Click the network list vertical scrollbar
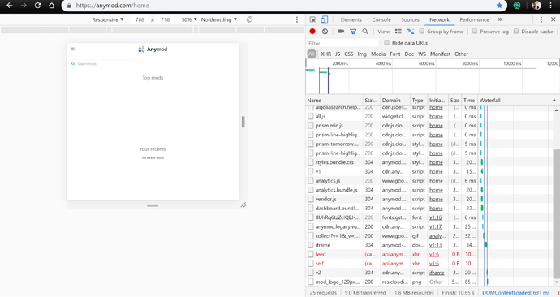 click(x=556, y=214)
